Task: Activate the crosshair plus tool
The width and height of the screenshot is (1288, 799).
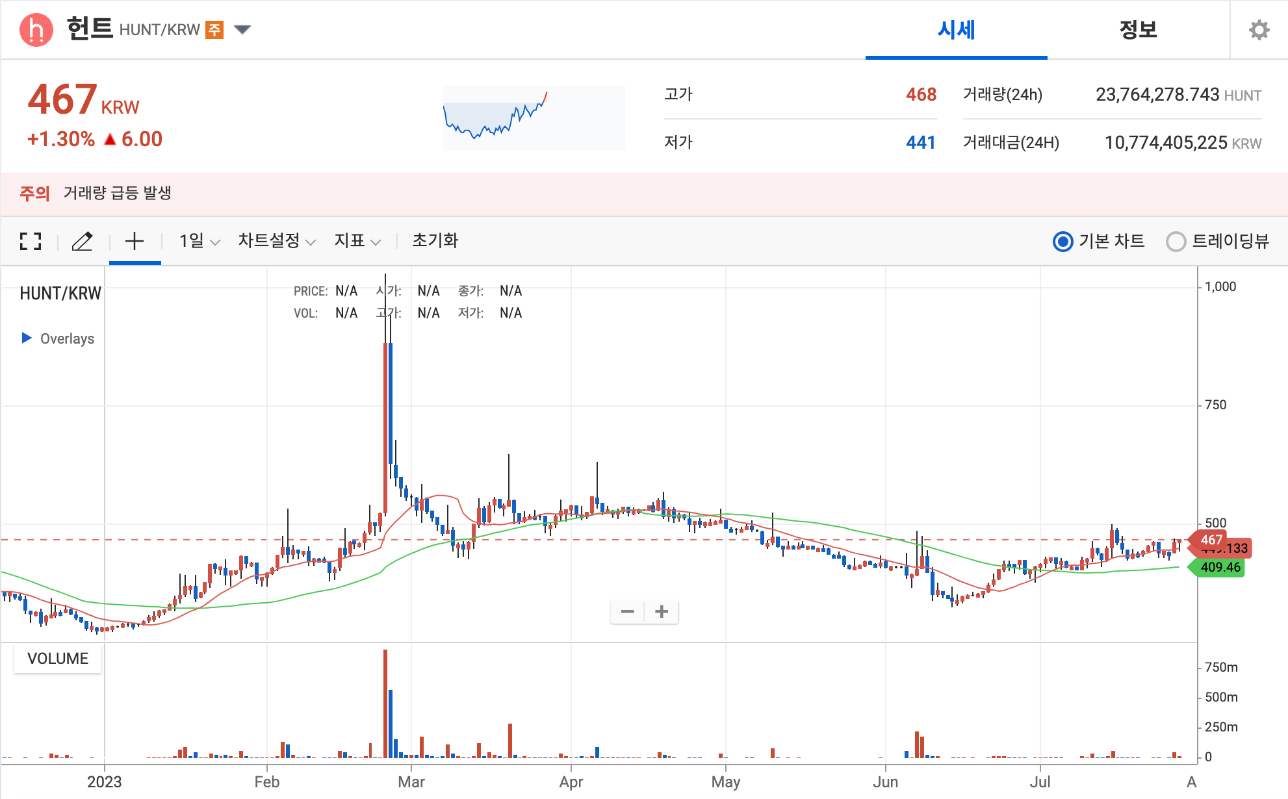Action: coord(135,242)
